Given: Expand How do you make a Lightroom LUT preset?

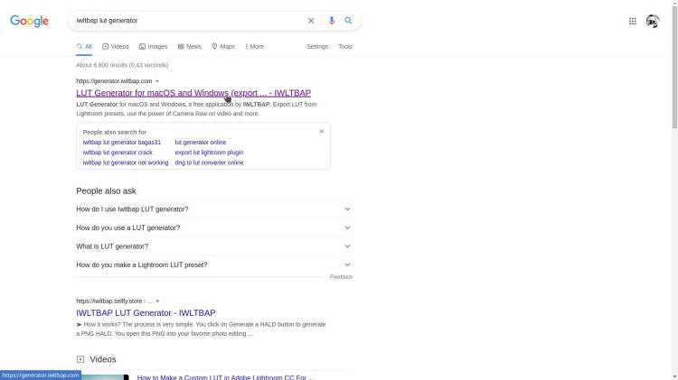Looking at the screenshot, I should pos(214,264).
